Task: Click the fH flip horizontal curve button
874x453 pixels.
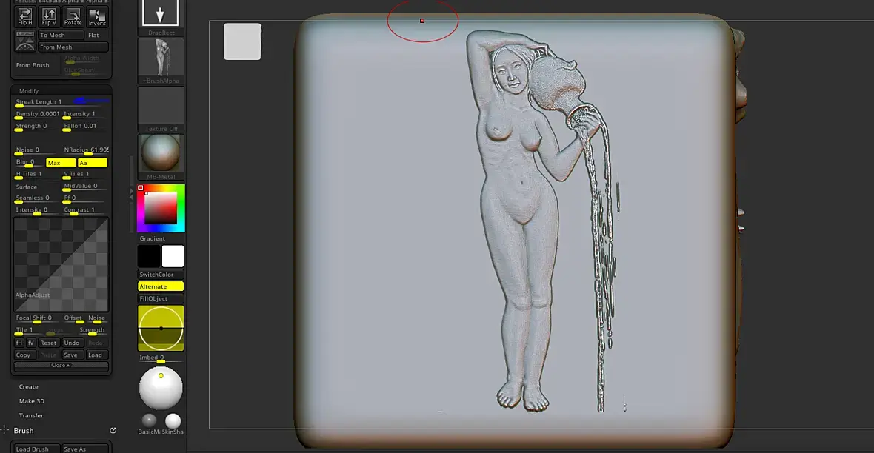Action: tap(19, 343)
